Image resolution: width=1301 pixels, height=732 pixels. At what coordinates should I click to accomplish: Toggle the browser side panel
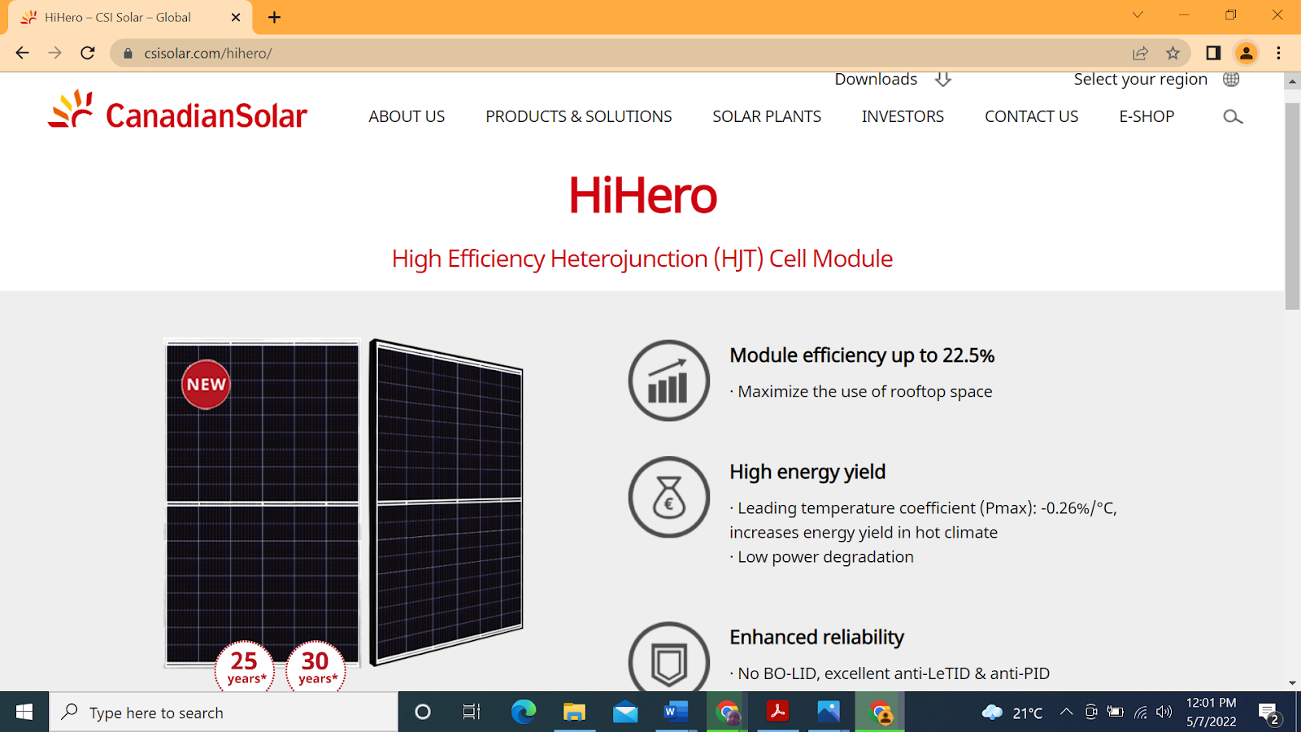click(x=1213, y=53)
